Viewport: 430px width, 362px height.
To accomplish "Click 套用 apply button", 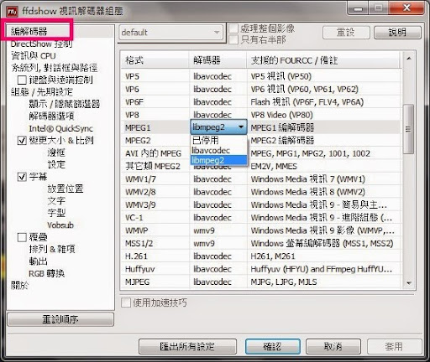I will [x=394, y=347].
